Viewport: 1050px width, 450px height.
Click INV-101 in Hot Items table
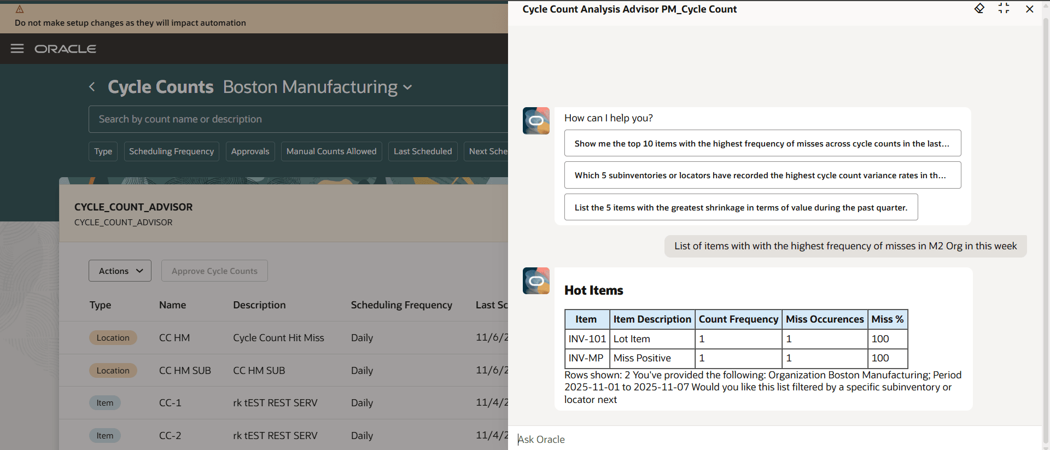[x=587, y=339]
